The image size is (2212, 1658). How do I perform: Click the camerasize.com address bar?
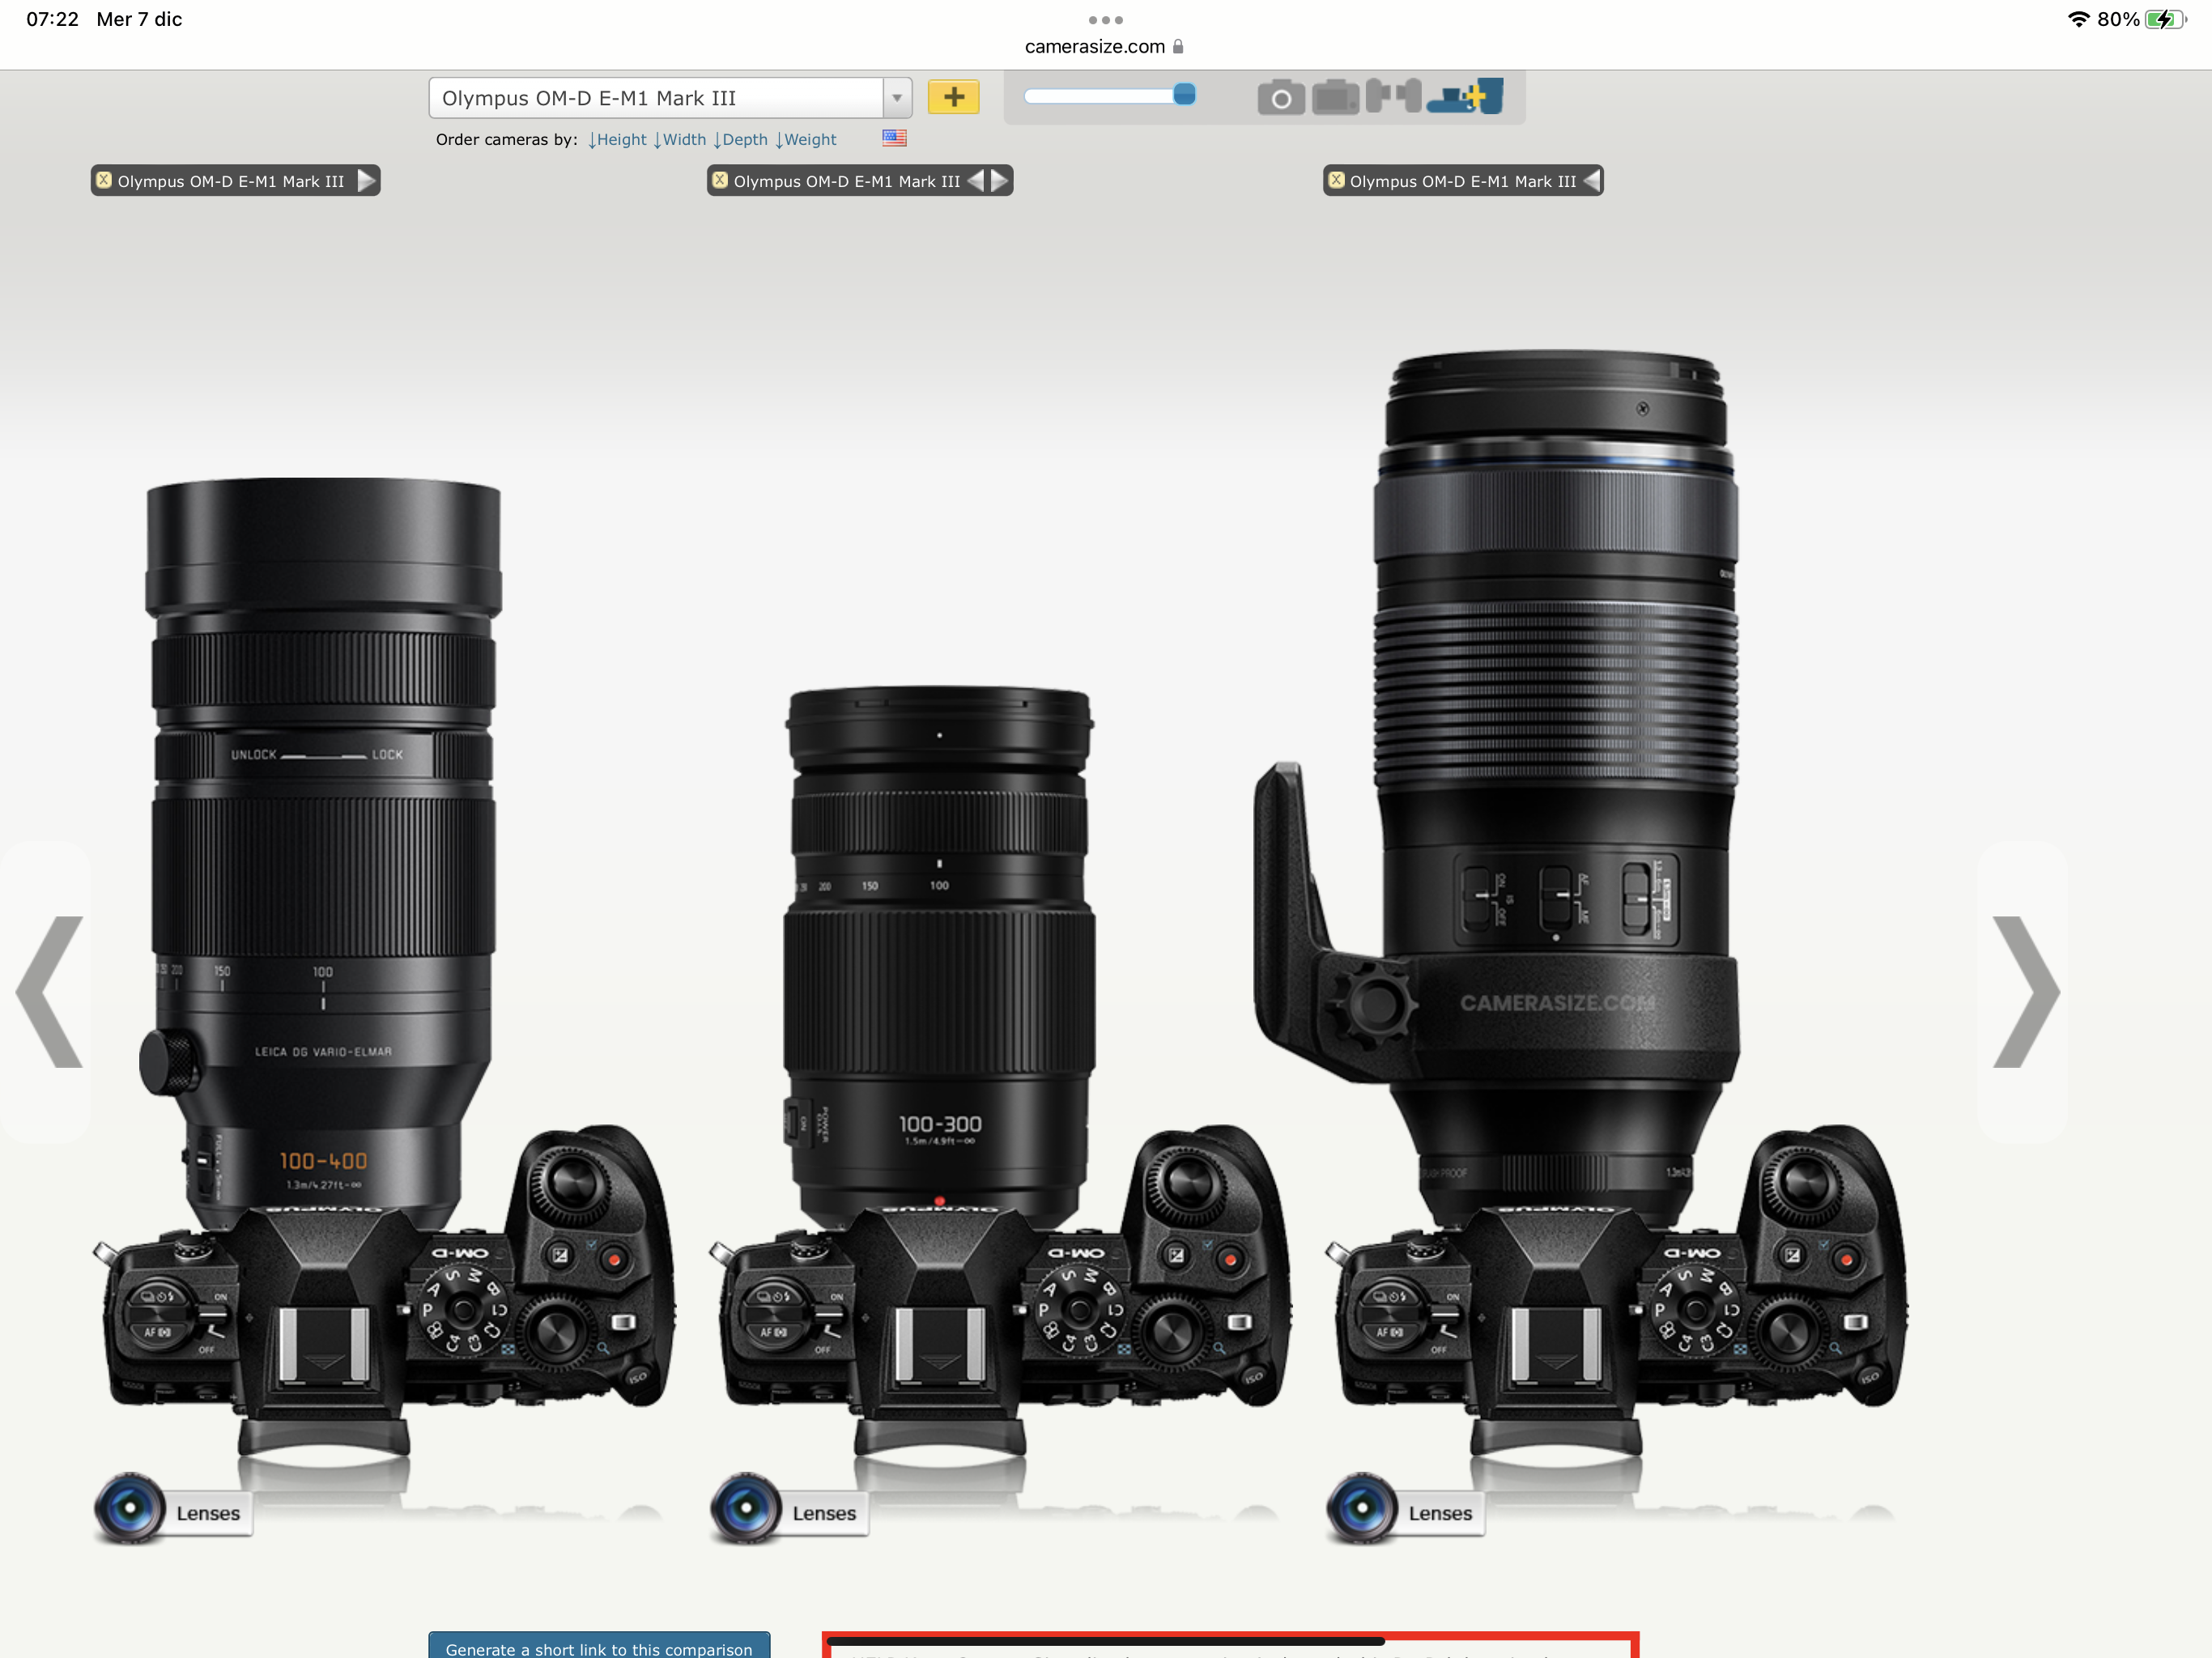1105,46
